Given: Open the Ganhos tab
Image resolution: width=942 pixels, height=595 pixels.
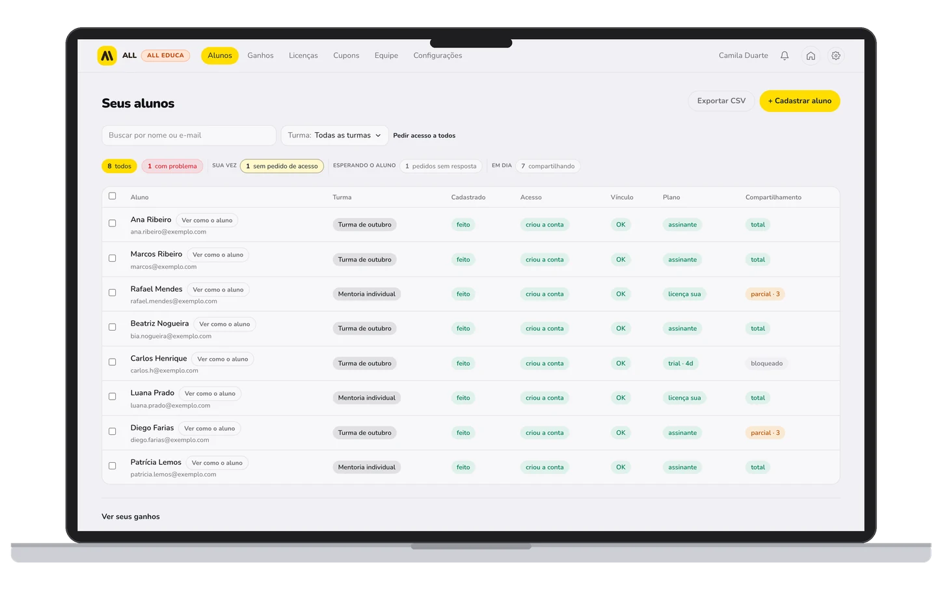Looking at the screenshot, I should pos(260,55).
